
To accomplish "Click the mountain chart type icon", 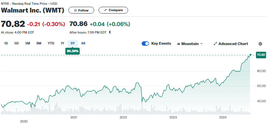I will click(179, 44).
